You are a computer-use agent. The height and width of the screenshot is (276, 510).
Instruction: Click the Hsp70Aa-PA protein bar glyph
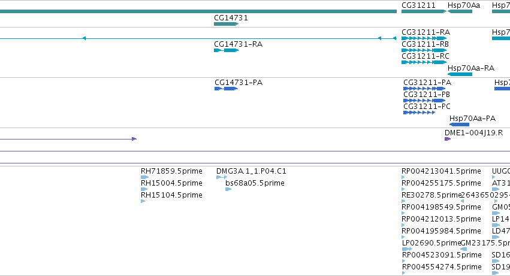pyautogui.click(x=459, y=125)
